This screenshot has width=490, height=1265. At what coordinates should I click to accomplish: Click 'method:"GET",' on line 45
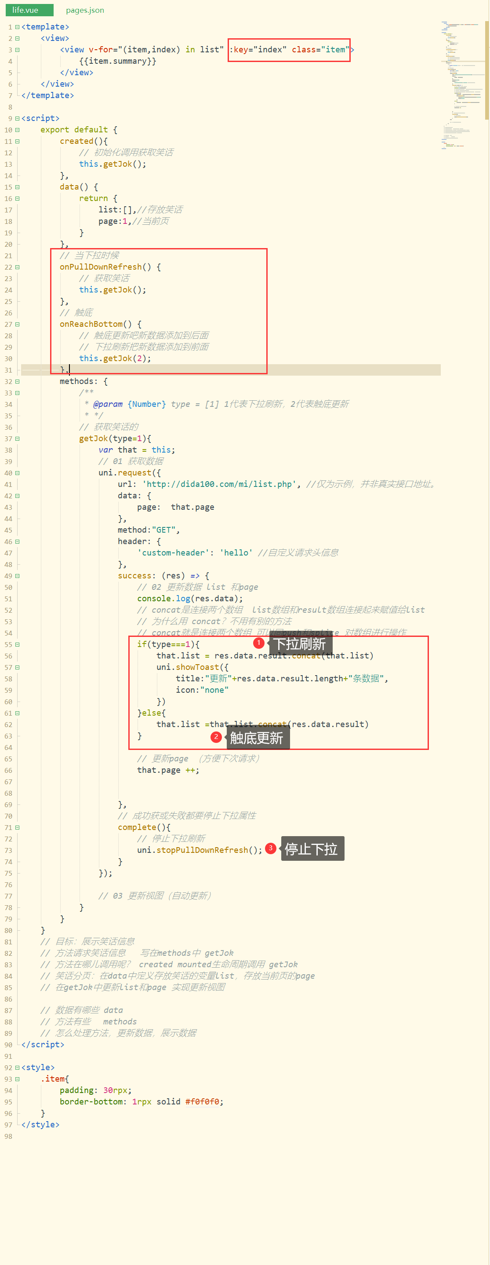(x=149, y=530)
